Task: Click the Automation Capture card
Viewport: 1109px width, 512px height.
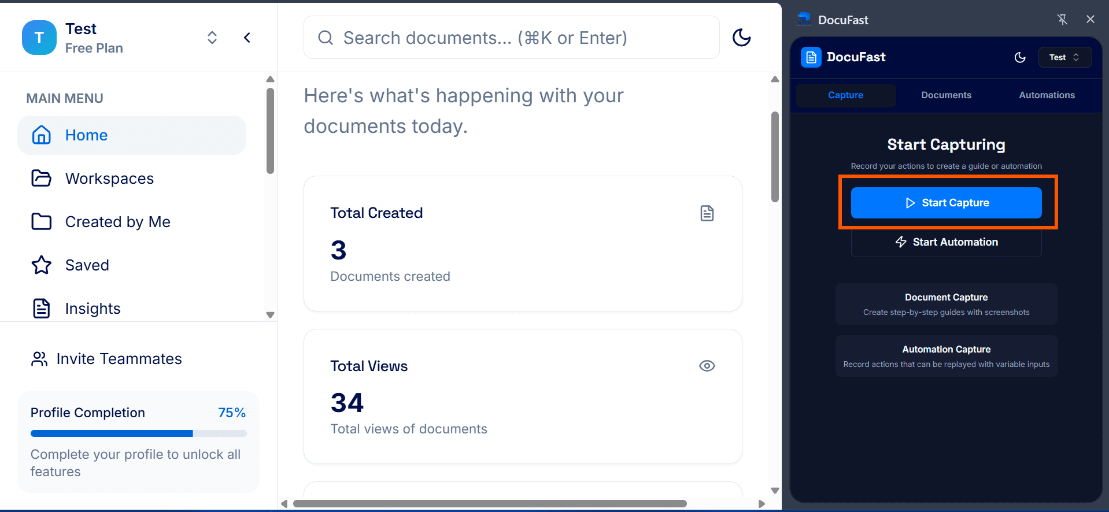Action: 946,356
